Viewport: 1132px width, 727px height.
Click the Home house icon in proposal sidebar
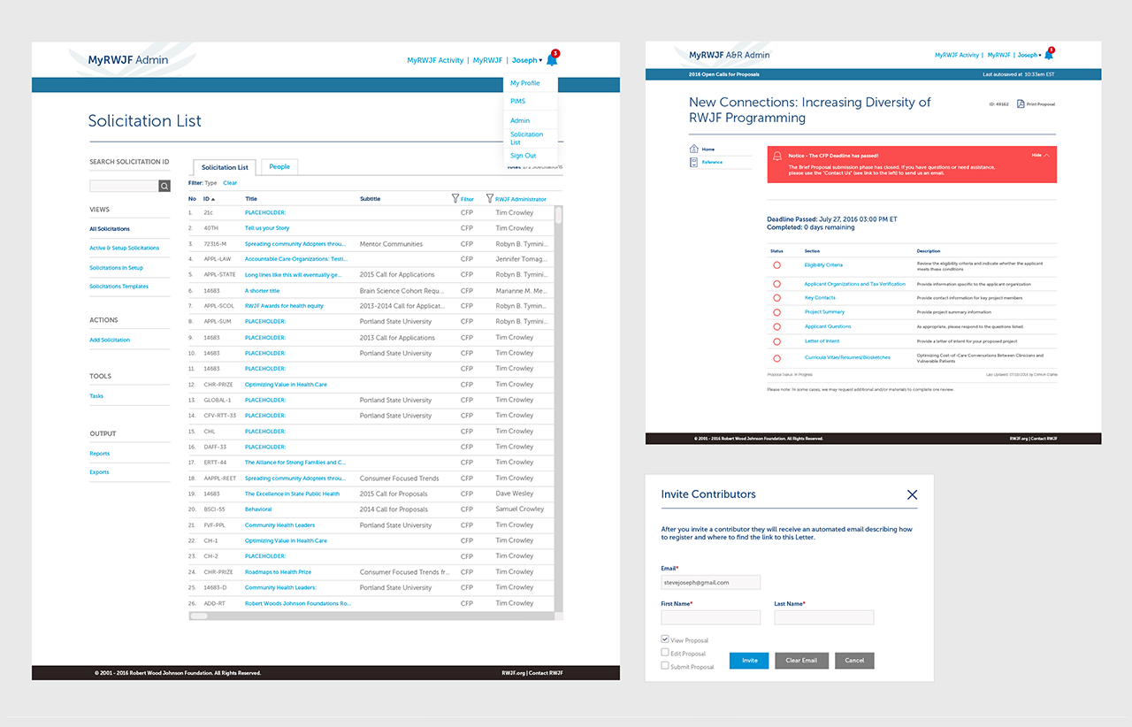point(693,149)
